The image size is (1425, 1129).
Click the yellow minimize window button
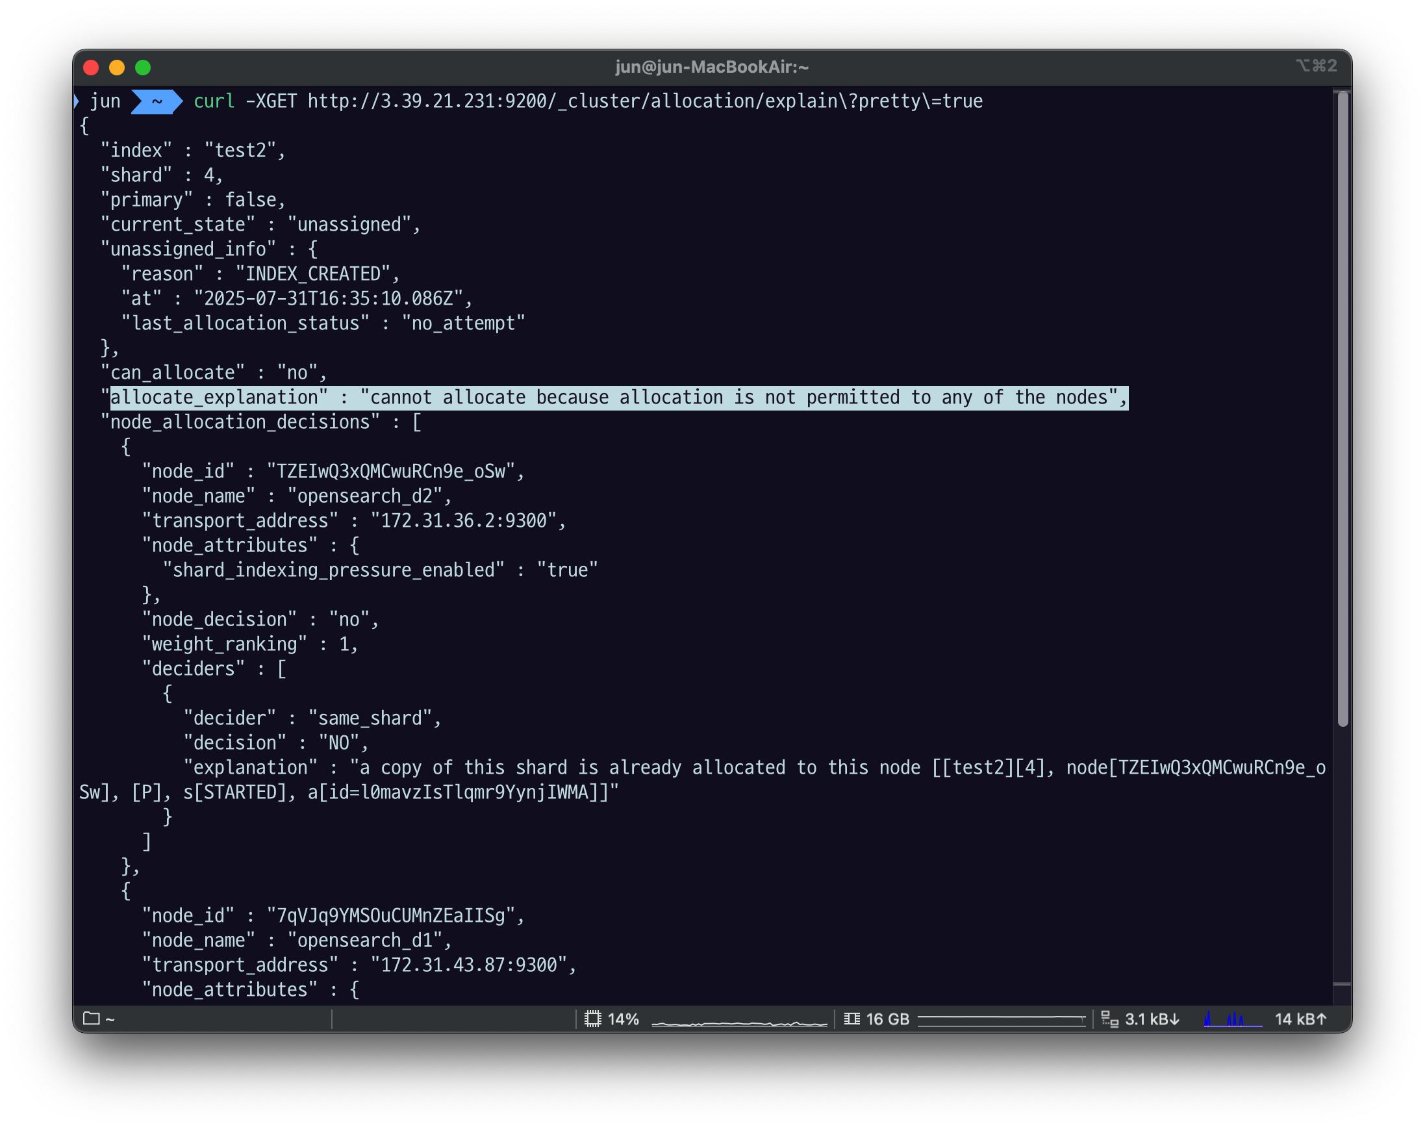[x=117, y=68]
